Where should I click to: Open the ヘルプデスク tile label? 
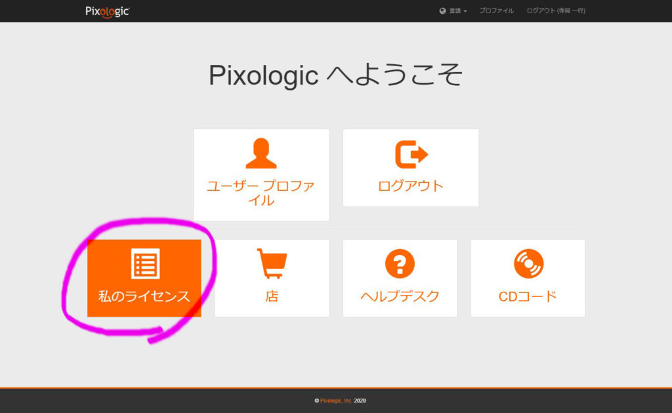coord(400,296)
